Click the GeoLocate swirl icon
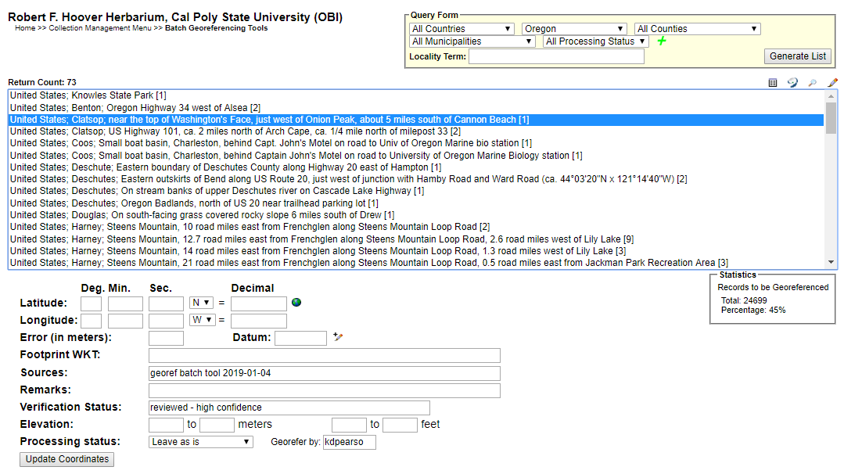Screen dimensions: 844x474 (792, 82)
